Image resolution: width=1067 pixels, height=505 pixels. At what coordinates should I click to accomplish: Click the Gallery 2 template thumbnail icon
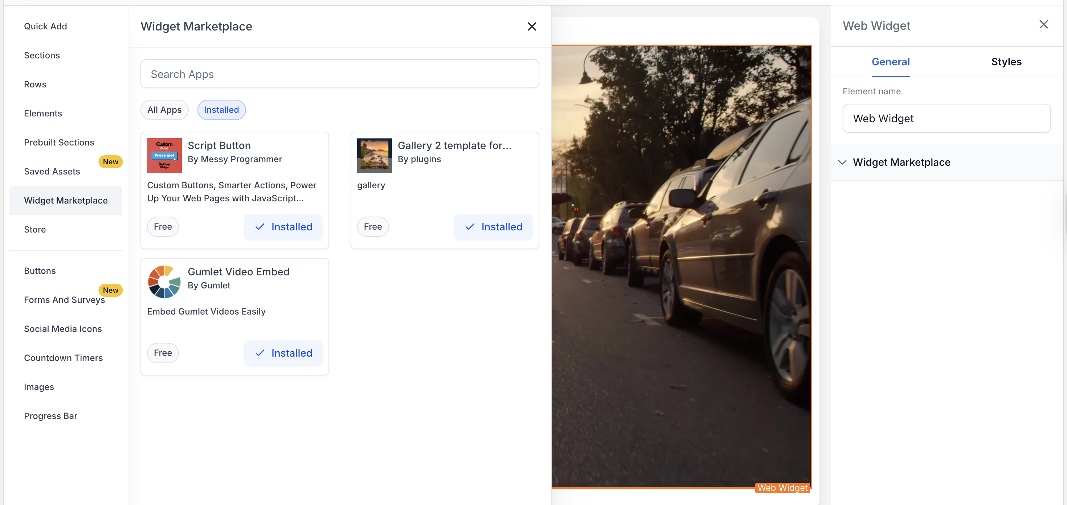374,155
